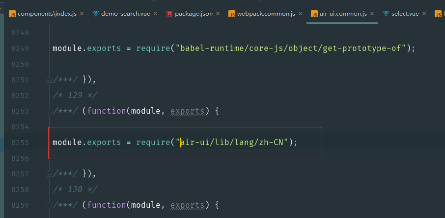The image size is (445, 218).
Task: Close the package.json tab
Action: 218,14
